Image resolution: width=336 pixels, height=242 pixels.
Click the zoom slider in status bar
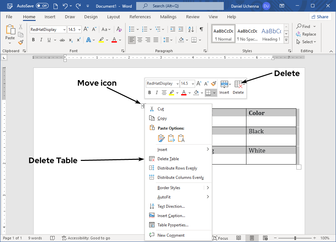295,238
